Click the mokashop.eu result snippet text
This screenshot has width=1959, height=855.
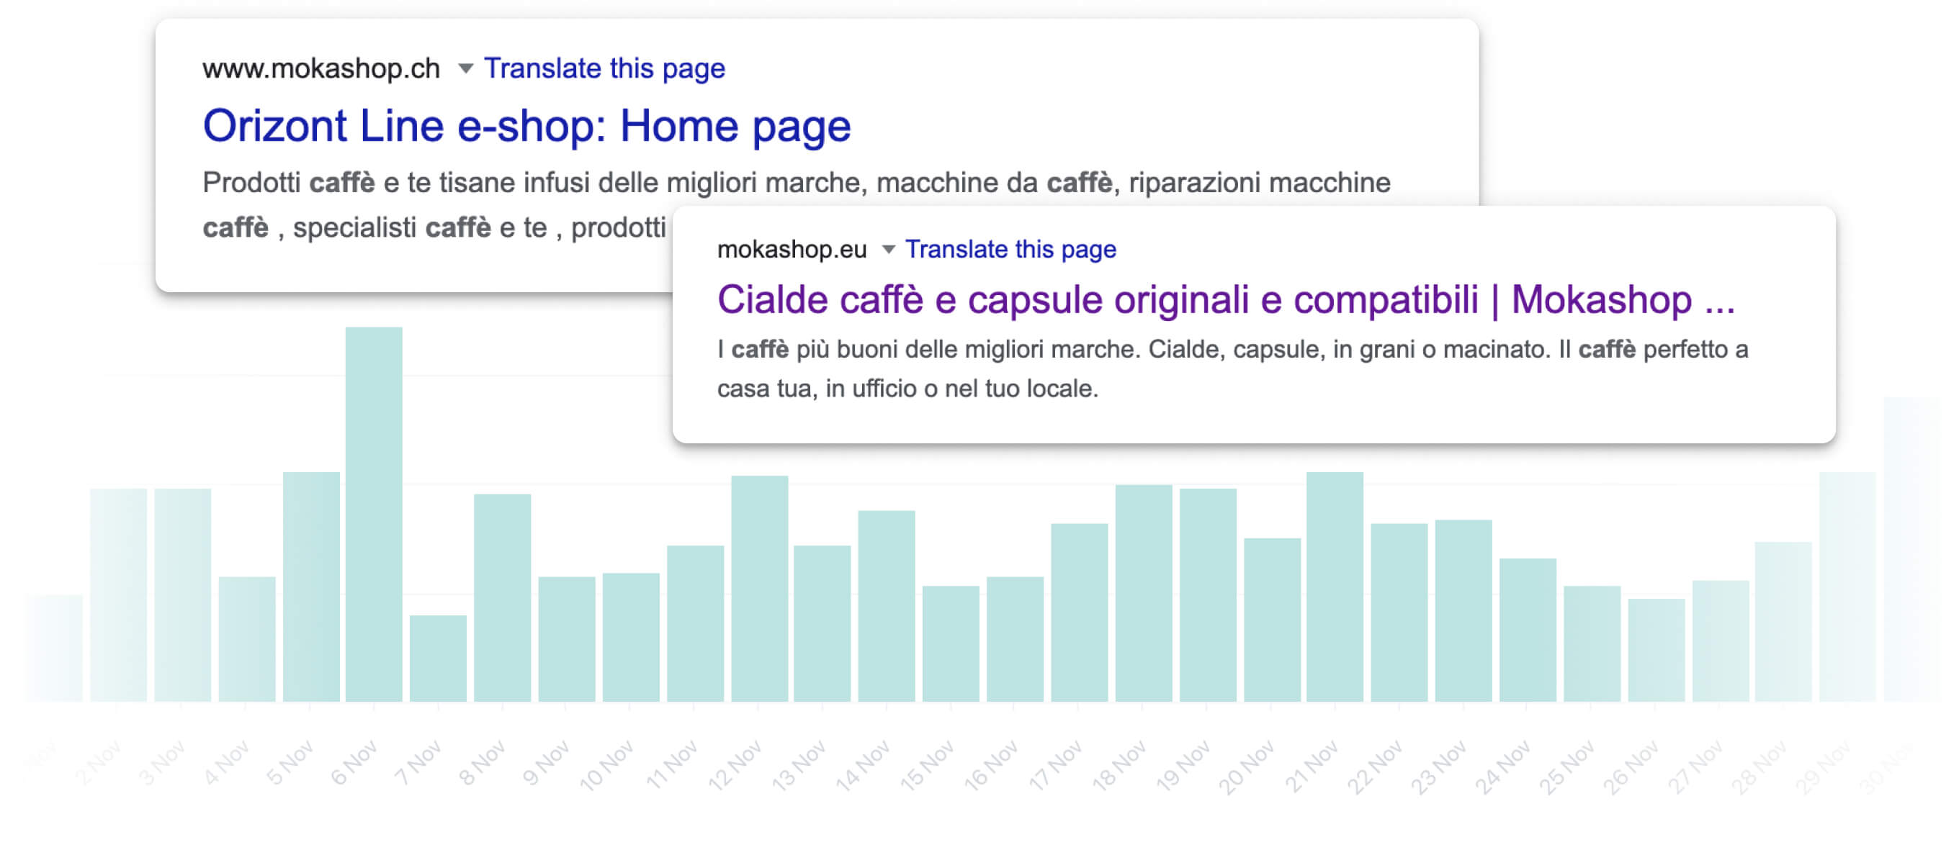click(x=1233, y=369)
